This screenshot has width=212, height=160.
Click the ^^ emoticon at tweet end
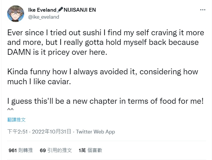coord(11,110)
